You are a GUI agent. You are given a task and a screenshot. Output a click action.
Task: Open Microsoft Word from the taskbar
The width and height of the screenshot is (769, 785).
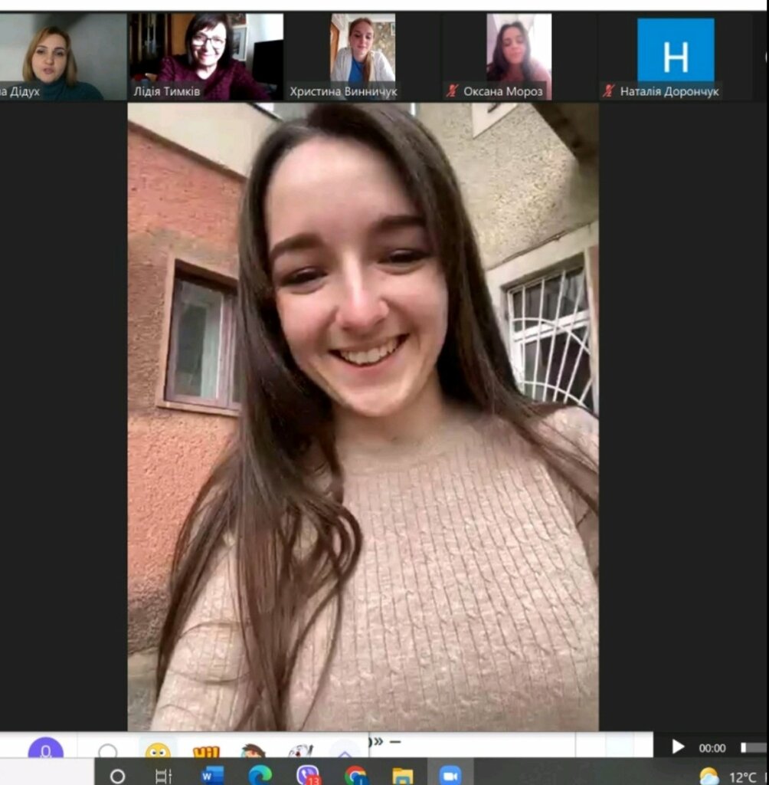pyautogui.click(x=212, y=774)
